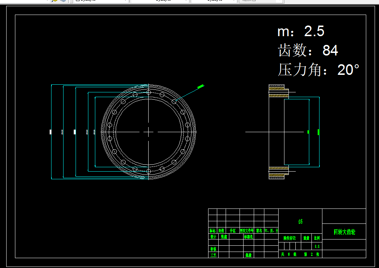The width and height of the screenshot is (379, 268).
Task: Click the 年、月、日 column header
Action: pyautogui.click(x=271, y=230)
